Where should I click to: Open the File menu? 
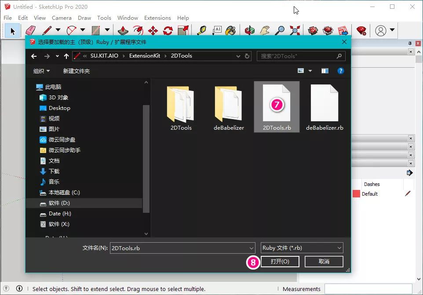7,18
